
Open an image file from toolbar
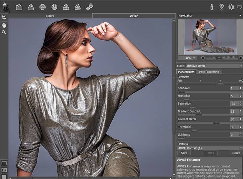click(x=19, y=7)
